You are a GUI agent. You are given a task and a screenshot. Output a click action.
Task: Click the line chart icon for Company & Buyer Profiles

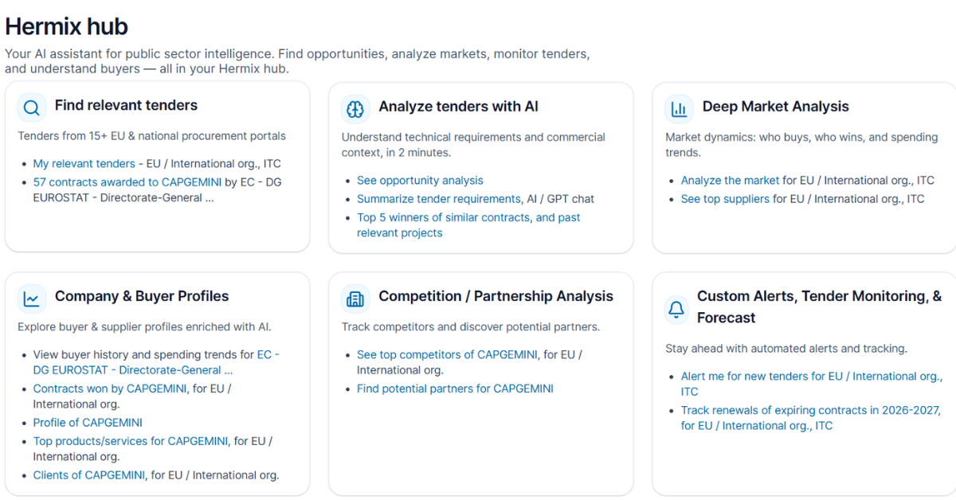pyautogui.click(x=32, y=299)
